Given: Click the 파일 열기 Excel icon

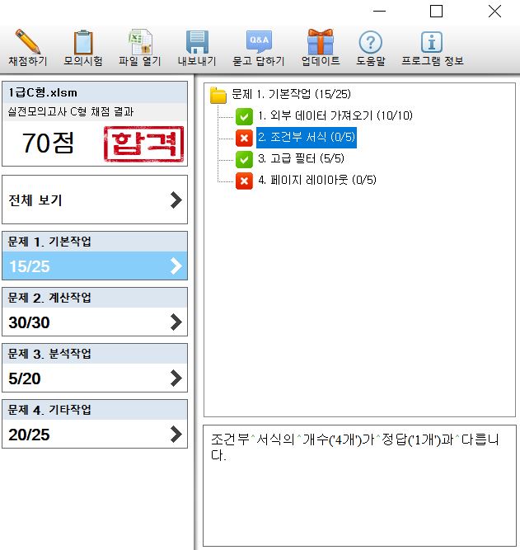Looking at the screenshot, I should point(139,43).
